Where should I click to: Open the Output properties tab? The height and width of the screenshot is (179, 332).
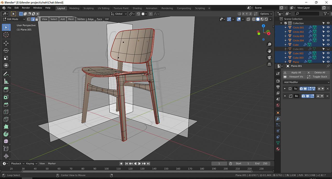[x=278, y=87]
